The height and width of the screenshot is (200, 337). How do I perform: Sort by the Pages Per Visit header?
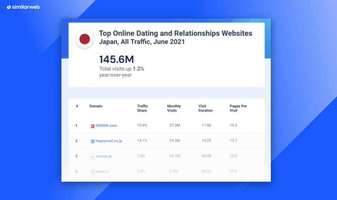tap(238, 108)
